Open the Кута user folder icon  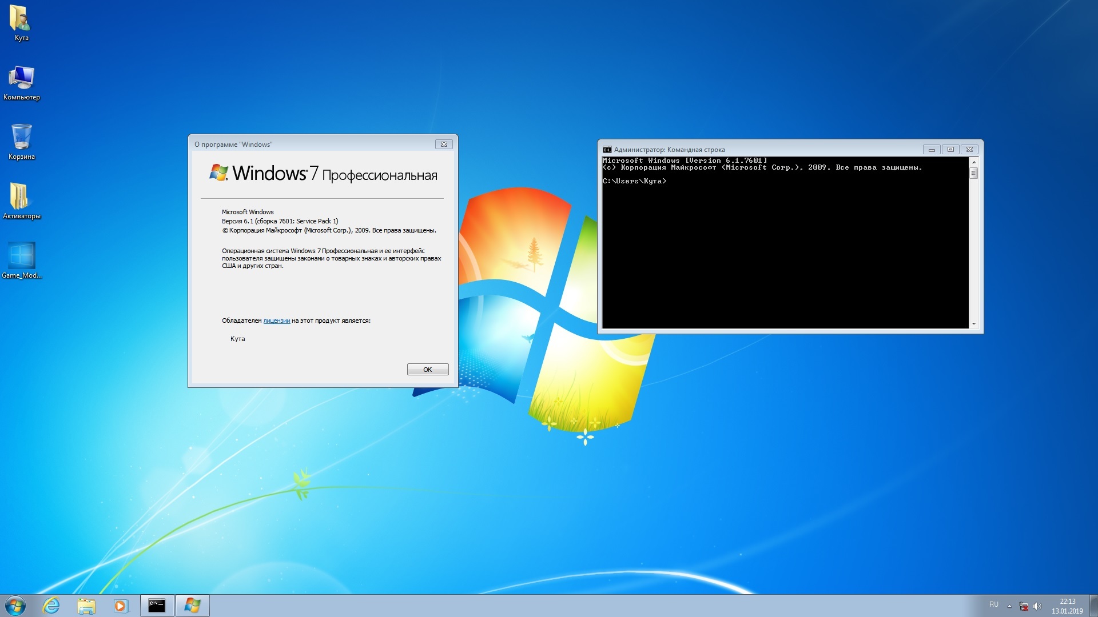[21, 23]
